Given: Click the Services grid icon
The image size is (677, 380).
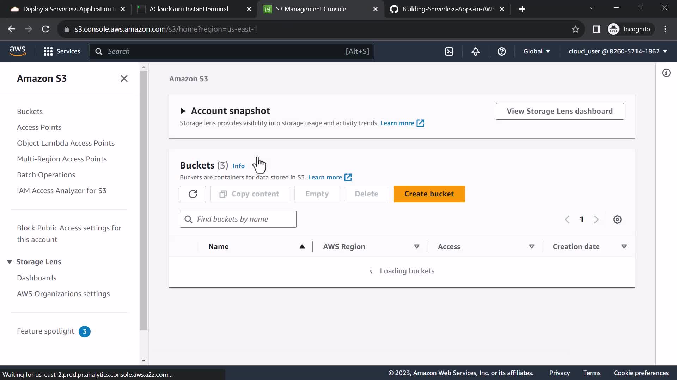Looking at the screenshot, I should click(48, 51).
